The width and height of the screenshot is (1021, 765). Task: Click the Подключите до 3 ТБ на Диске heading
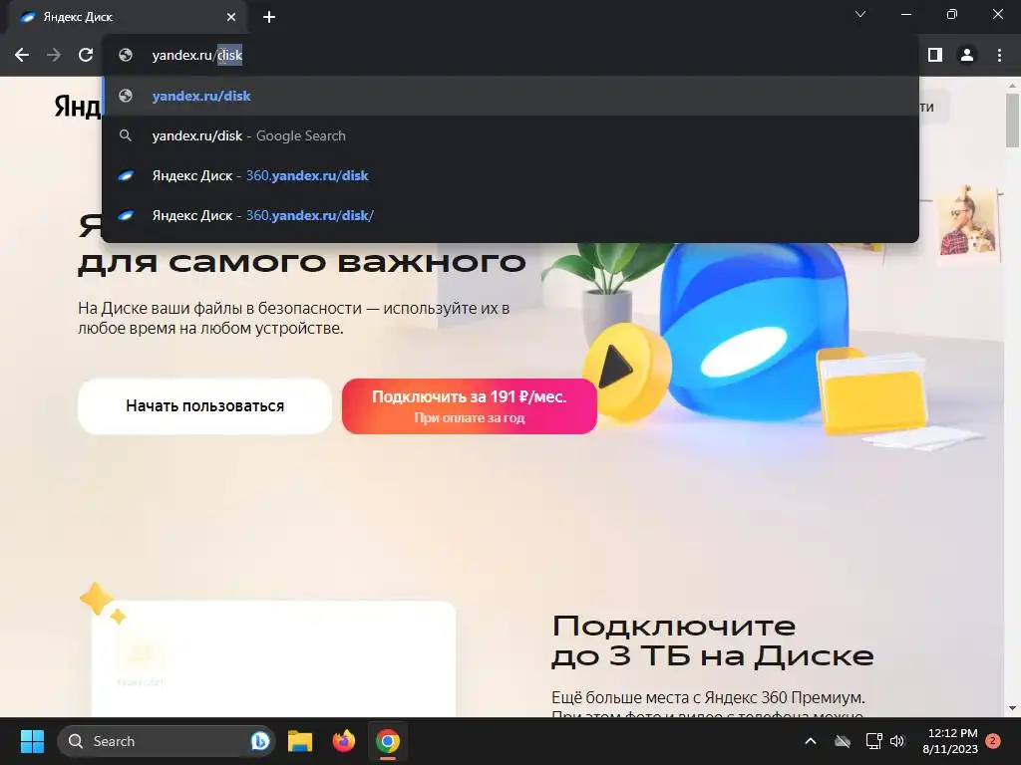coord(712,640)
